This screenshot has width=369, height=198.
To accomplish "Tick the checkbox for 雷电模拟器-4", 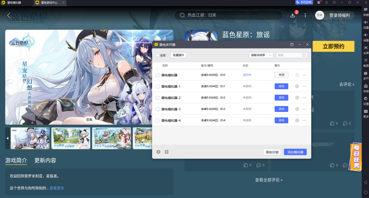I will [x=157, y=120].
